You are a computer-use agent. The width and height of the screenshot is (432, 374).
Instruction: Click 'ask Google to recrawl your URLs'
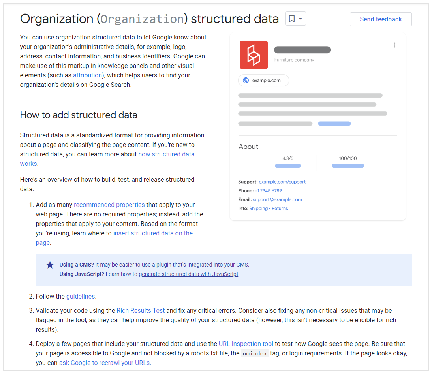(104, 363)
